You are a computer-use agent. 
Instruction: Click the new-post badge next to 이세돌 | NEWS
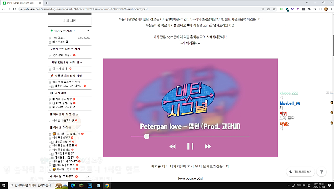72,138
